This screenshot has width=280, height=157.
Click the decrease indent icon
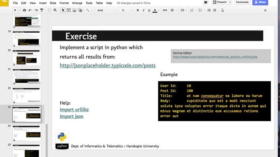(x=209, y=10)
